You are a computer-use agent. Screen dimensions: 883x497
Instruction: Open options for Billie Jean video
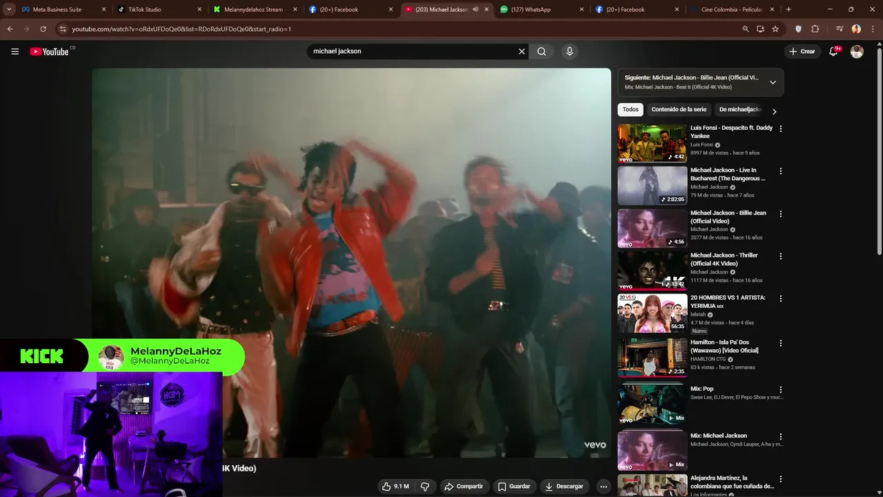tap(781, 214)
